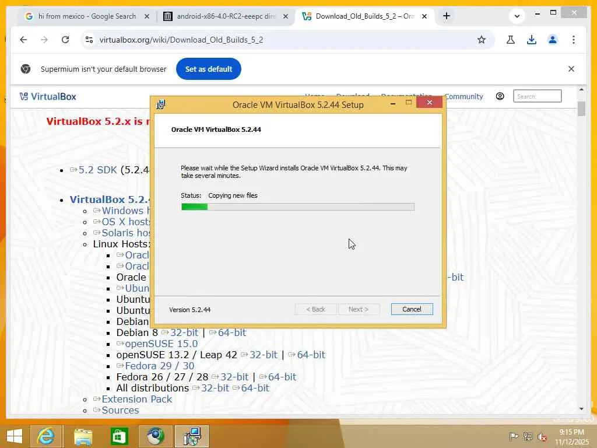Cancel the VirtualBox 5.2.44 setup
The height and width of the screenshot is (448, 597).
412,309
